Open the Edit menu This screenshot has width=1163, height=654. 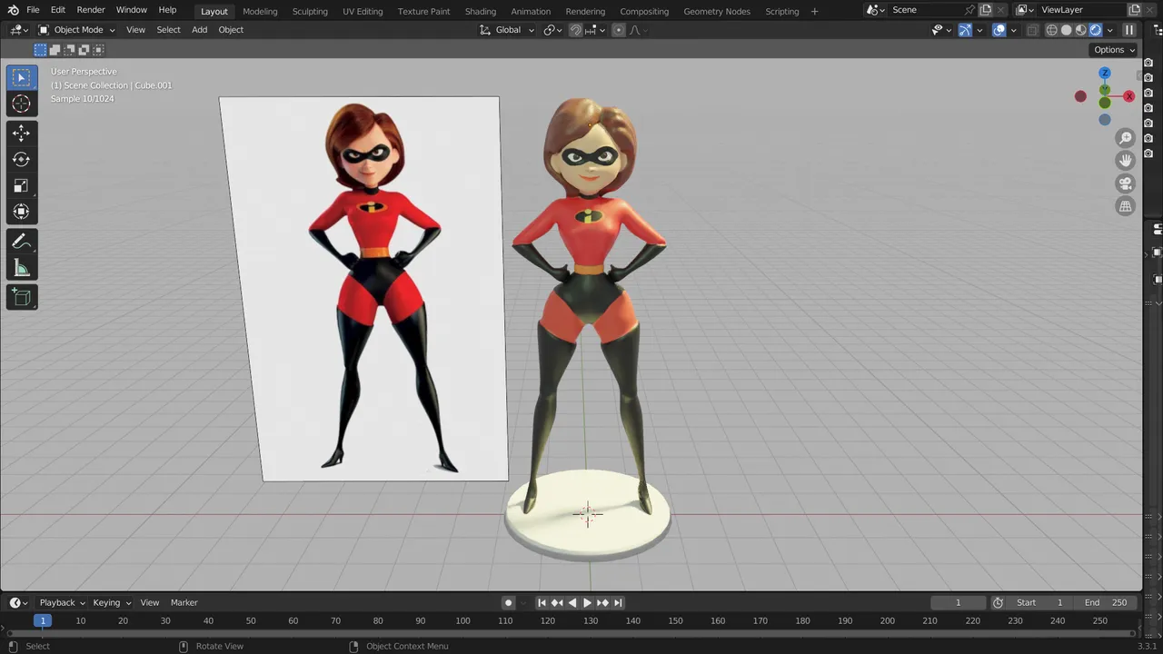pyautogui.click(x=58, y=10)
